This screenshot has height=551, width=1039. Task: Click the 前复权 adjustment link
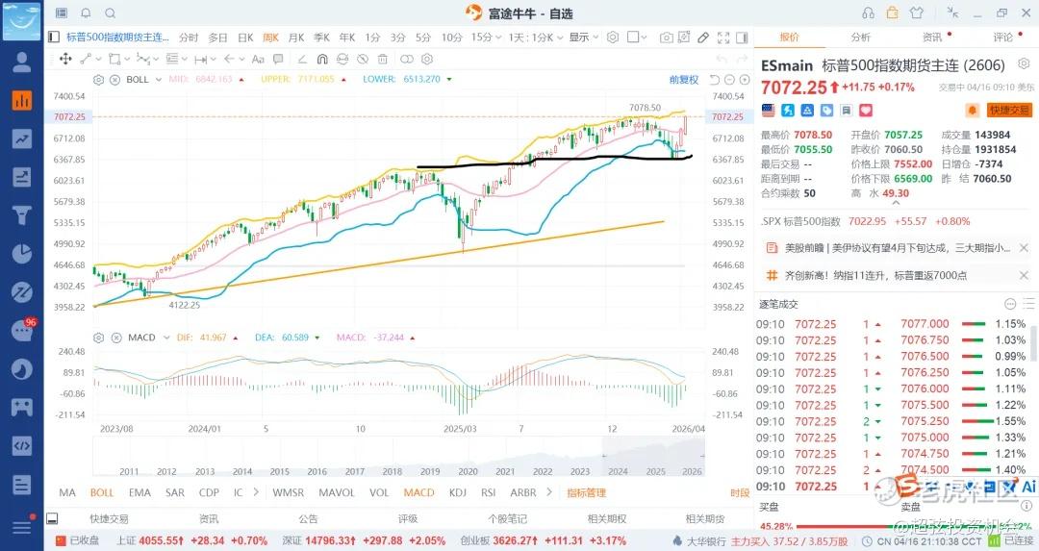(684, 80)
